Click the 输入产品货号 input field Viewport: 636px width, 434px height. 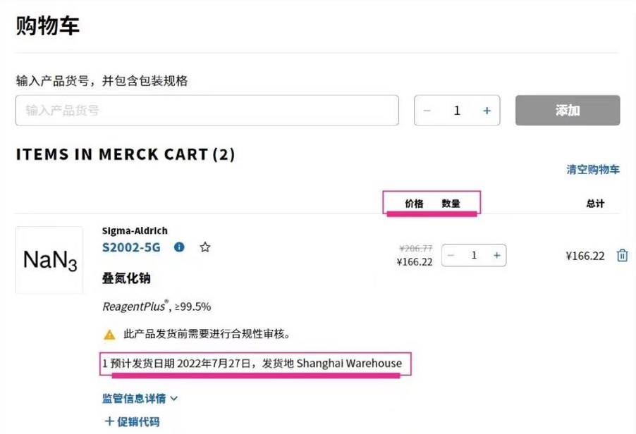click(x=207, y=110)
